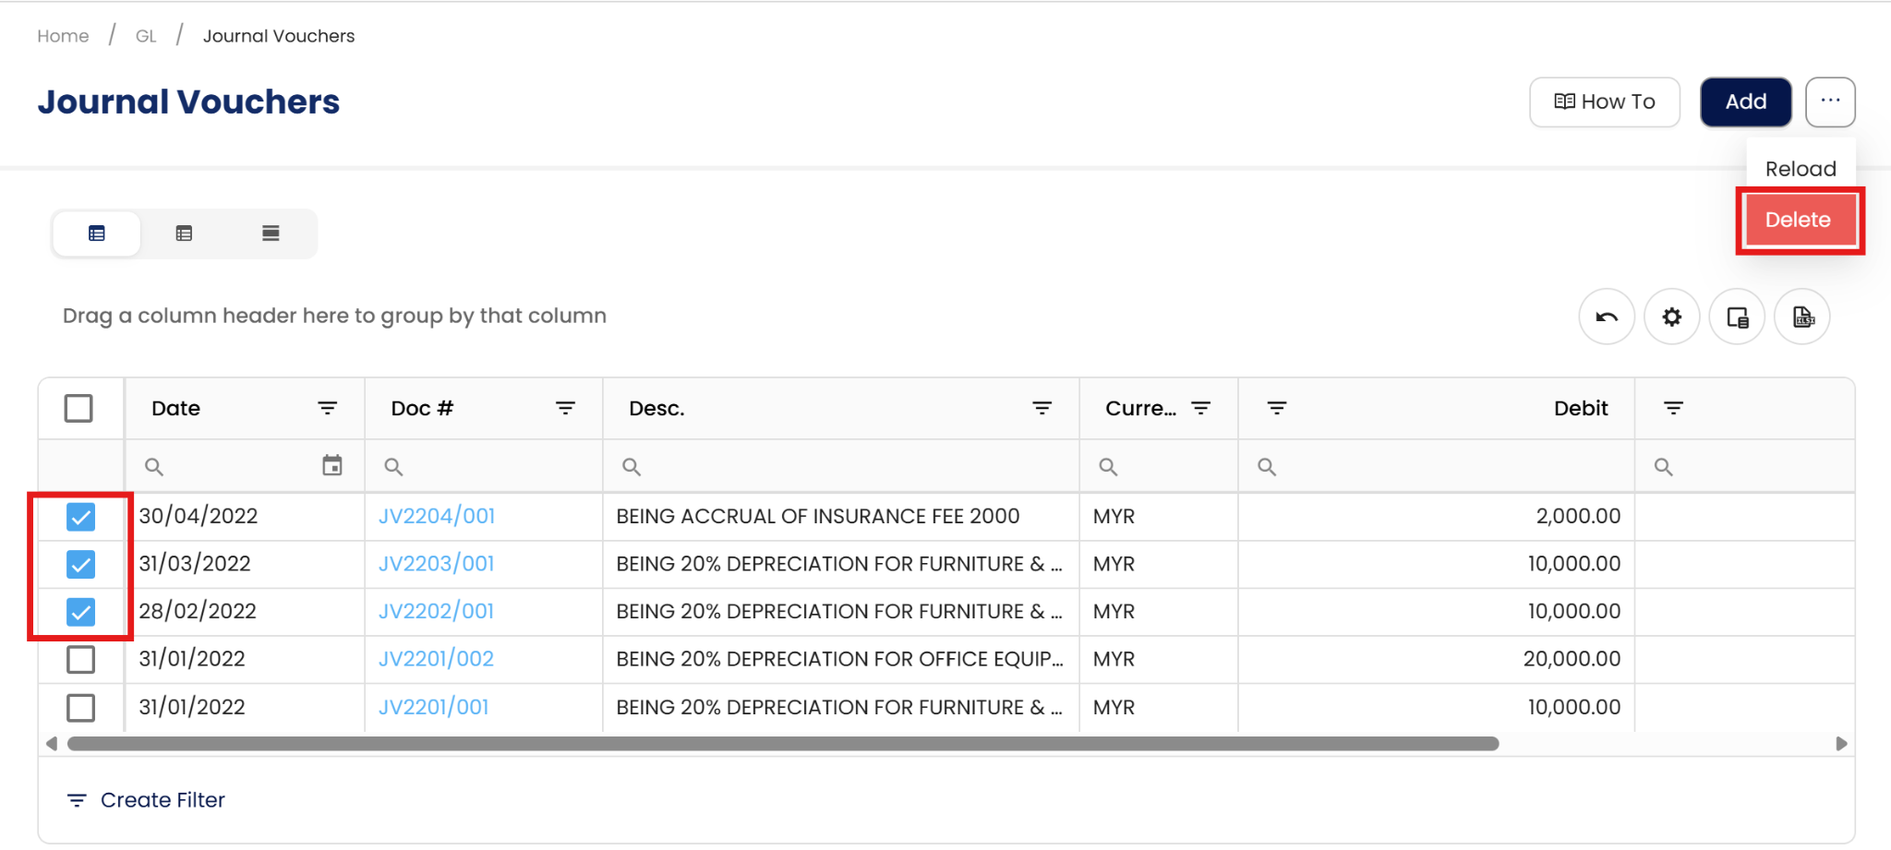1891x850 pixels.
Task: Click the export to Excel icon
Action: pyautogui.click(x=1802, y=317)
